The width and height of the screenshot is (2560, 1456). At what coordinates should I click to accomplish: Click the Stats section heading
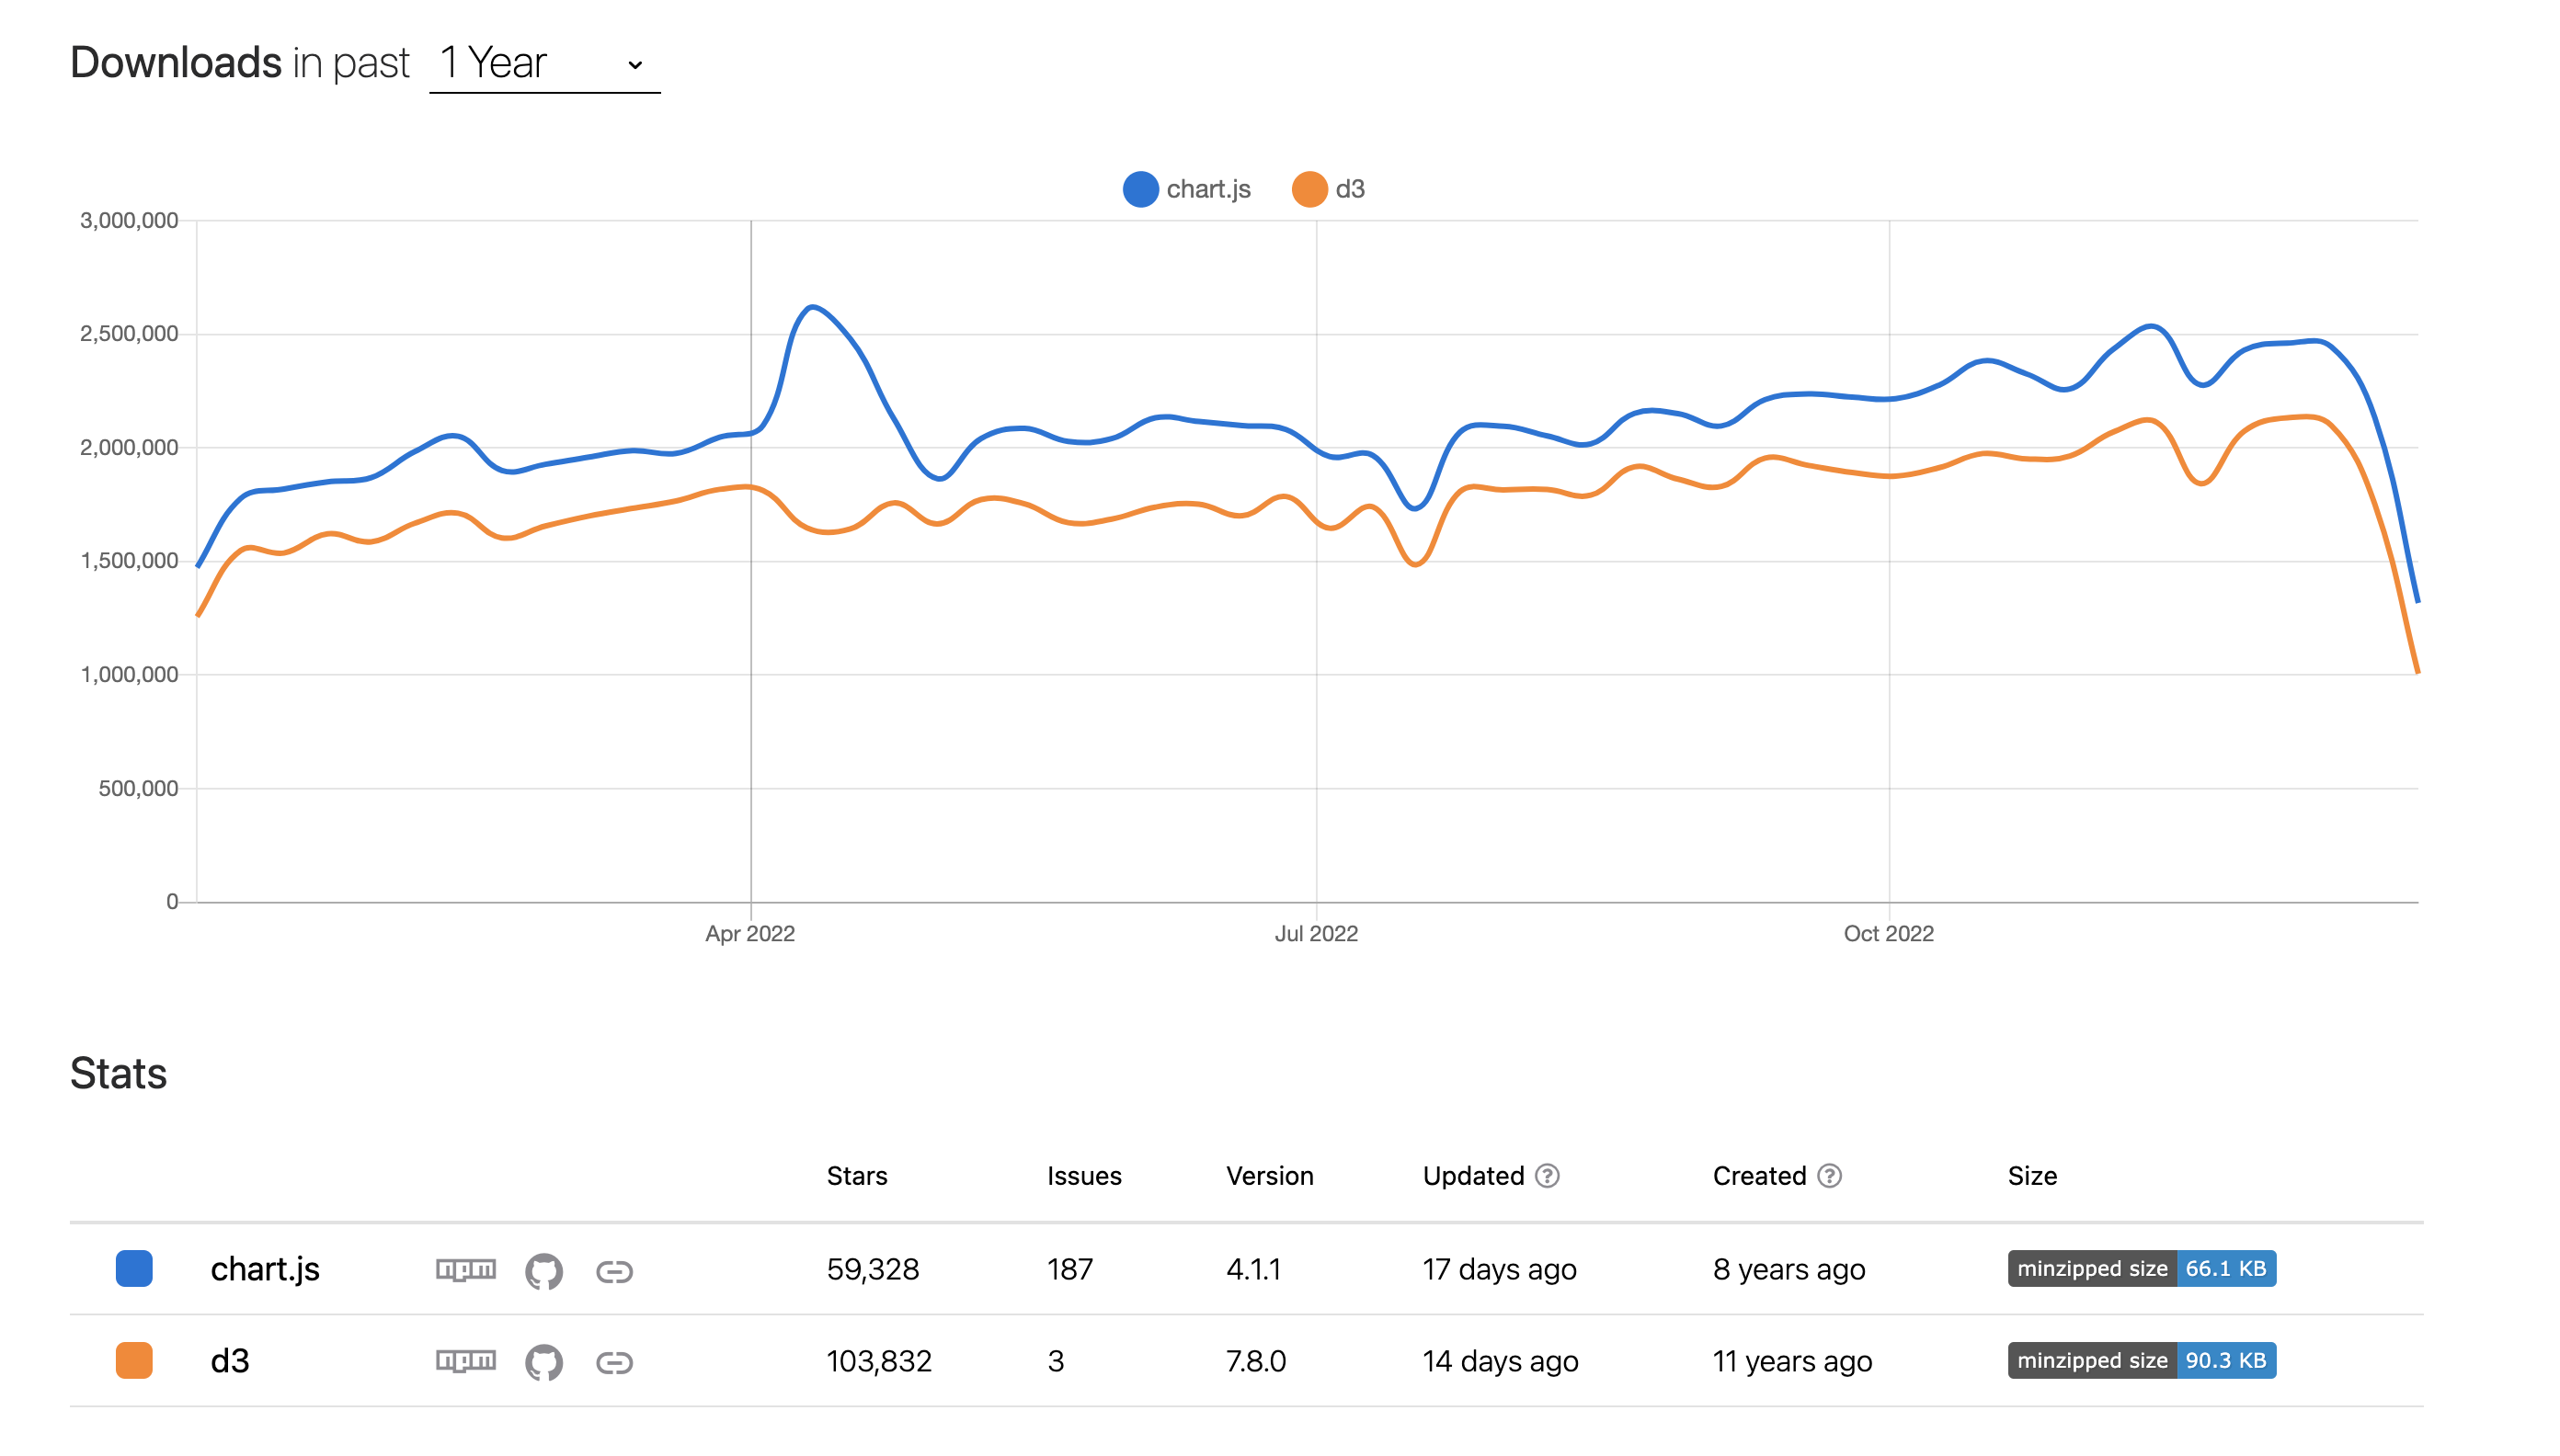point(118,1074)
